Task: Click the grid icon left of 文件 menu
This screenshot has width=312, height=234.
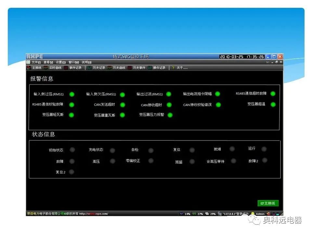Action: (28, 62)
